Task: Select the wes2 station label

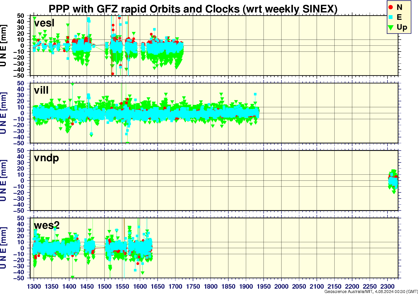Action: click(47, 225)
